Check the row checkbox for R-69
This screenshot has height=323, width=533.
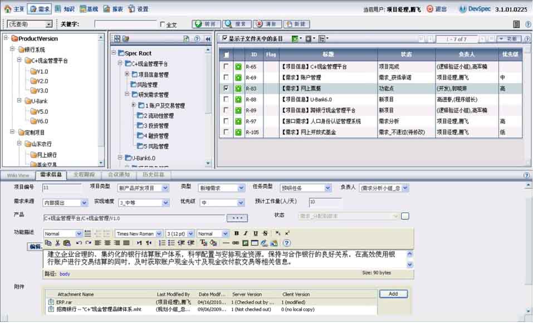point(226,77)
